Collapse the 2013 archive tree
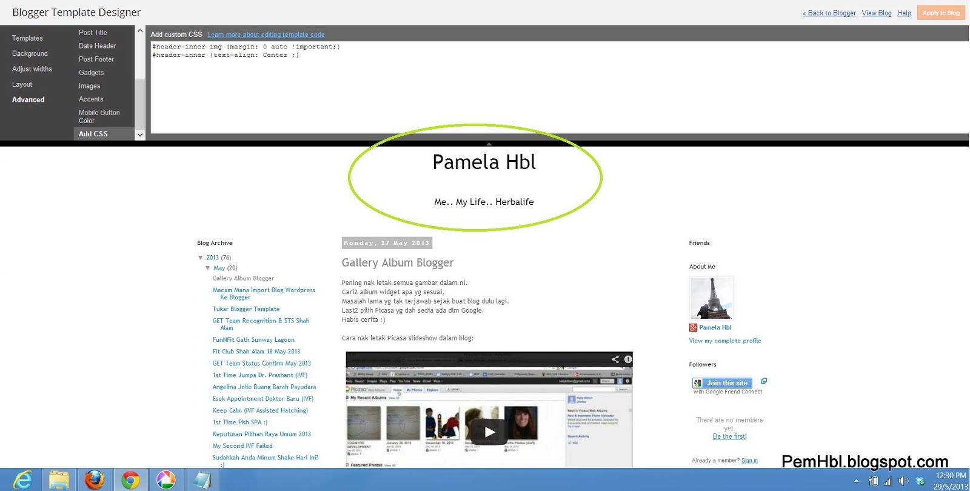This screenshot has width=970, height=491. [x=201, y=258]
